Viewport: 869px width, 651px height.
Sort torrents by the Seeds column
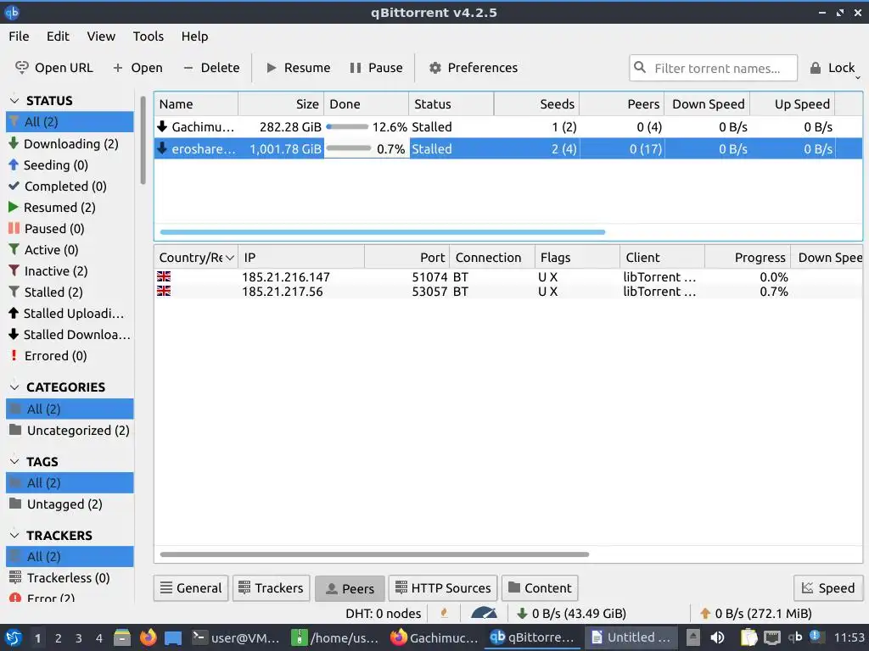(536, 104)
